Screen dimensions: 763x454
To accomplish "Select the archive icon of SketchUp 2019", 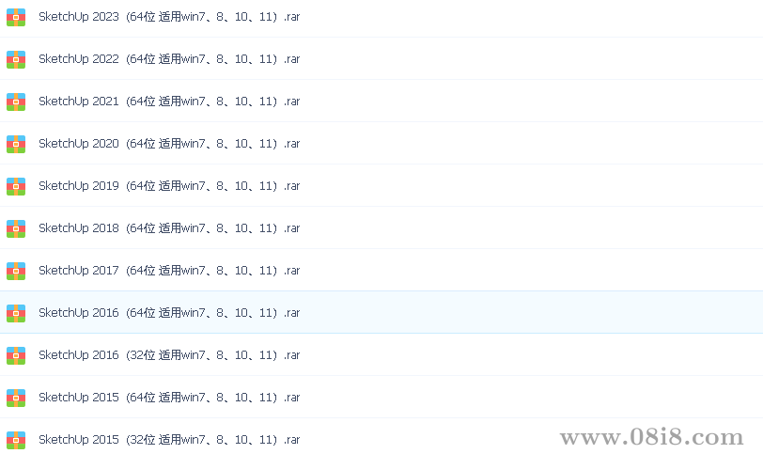I will pyautogui.click(x=16, y=186).
